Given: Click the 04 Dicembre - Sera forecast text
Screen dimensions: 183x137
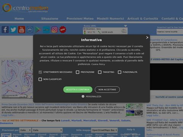Looking at the screenshot, I should point(92,29).
